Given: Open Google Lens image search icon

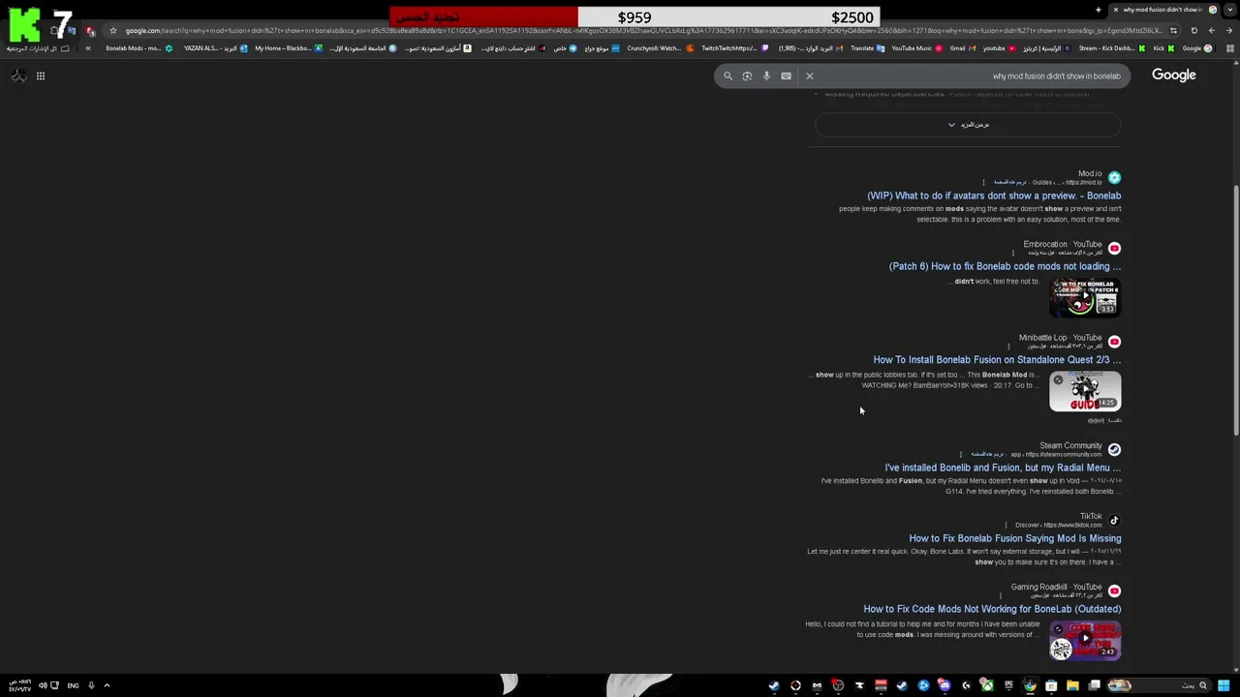Looking at the screenshot, I should coord(747,76).
